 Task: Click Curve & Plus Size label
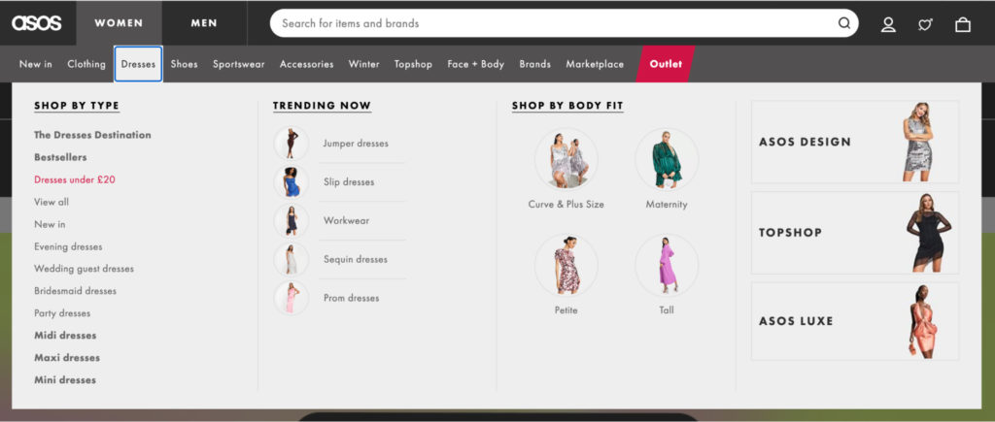click(566, 205)
